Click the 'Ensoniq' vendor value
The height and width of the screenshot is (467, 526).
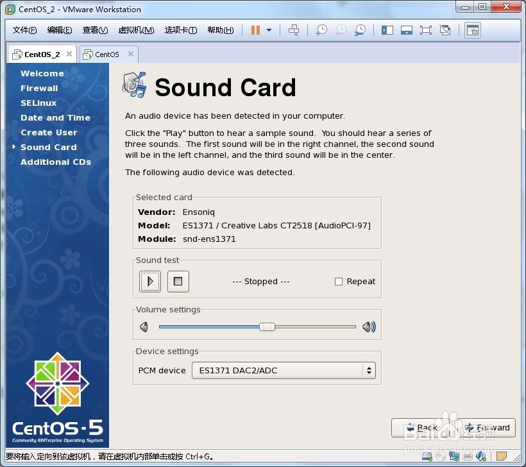coord(199,212)
